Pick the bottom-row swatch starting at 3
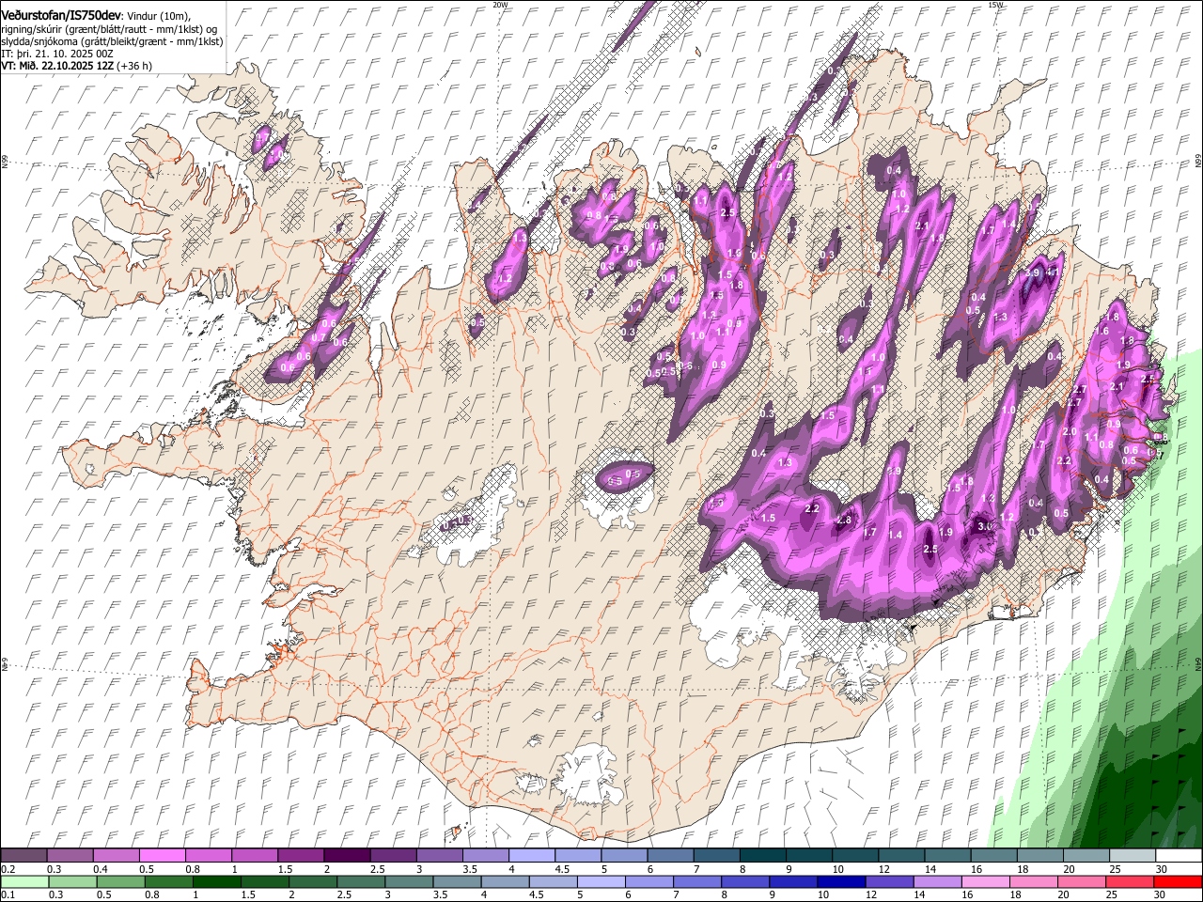 coord(409,881)
